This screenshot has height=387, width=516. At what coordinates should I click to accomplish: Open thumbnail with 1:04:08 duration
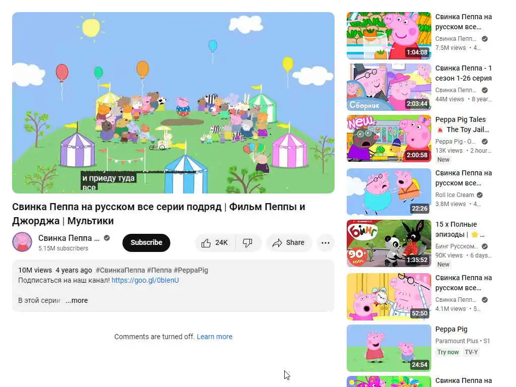pyautogui.click(x=389, y=36)
